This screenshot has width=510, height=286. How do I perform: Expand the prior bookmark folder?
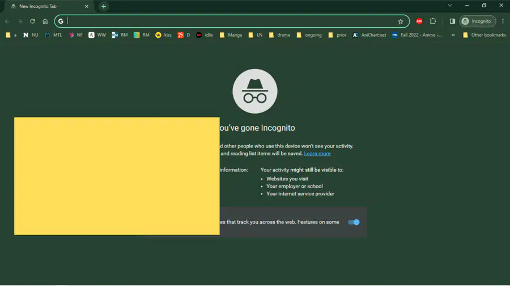[x=337, y=35]
